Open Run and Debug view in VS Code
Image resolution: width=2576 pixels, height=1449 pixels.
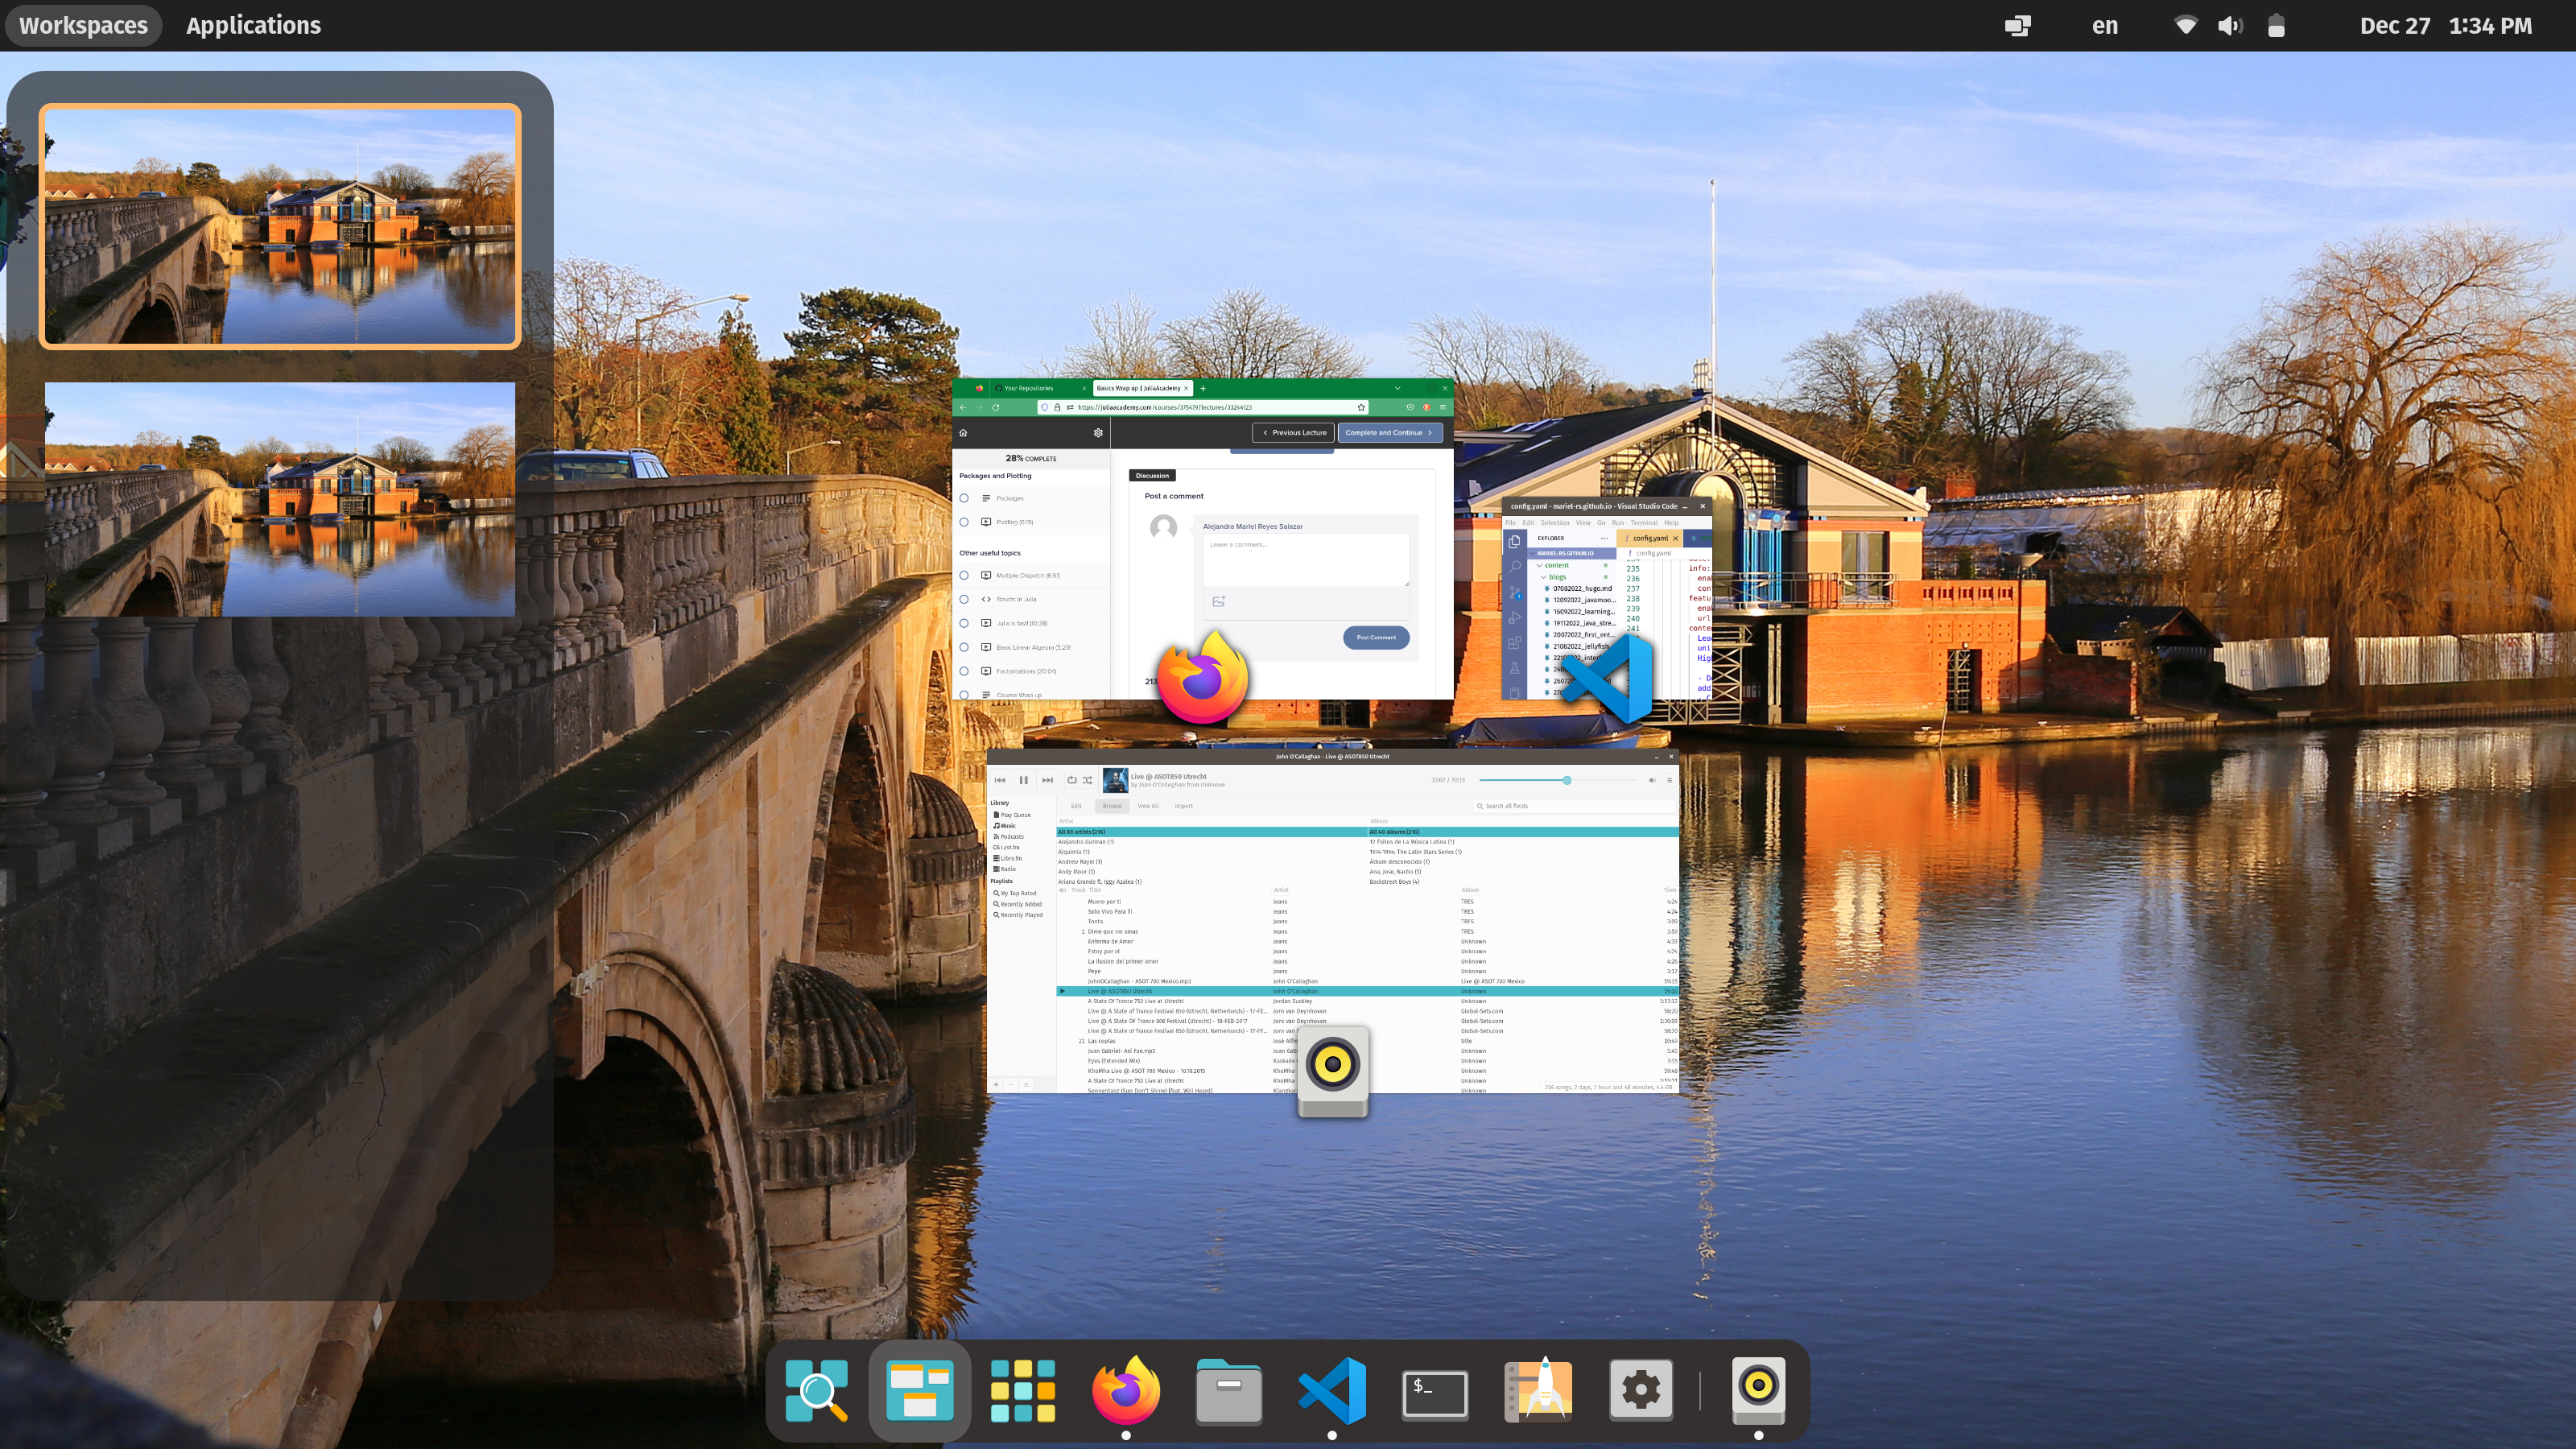(1514, 617)
